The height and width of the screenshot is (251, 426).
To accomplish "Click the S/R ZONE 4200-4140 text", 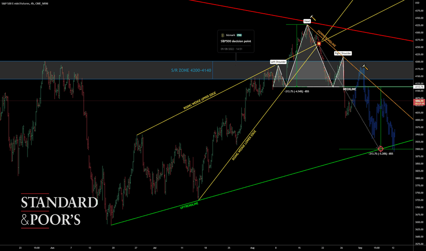I will (x=191, y=70).
